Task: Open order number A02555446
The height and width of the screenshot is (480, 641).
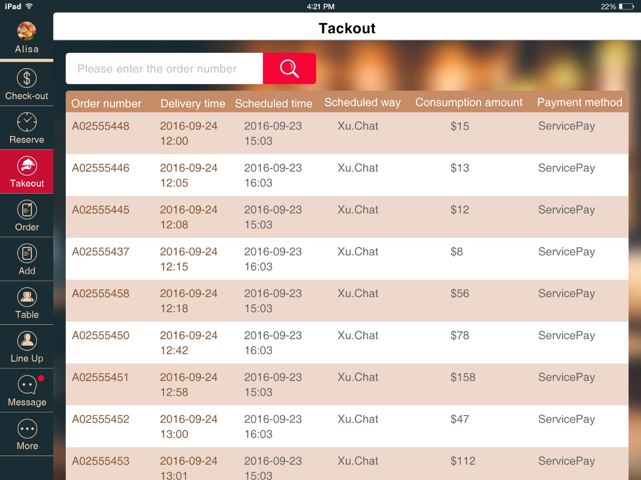Action: (x=101, y=168)
